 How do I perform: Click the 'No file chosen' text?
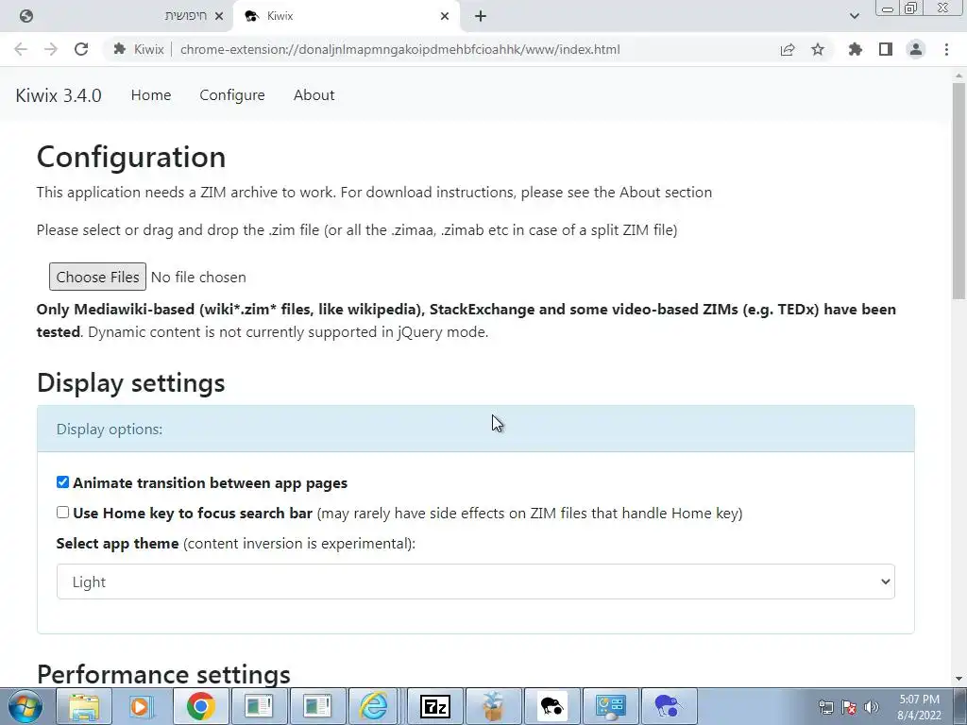(198, 278)
